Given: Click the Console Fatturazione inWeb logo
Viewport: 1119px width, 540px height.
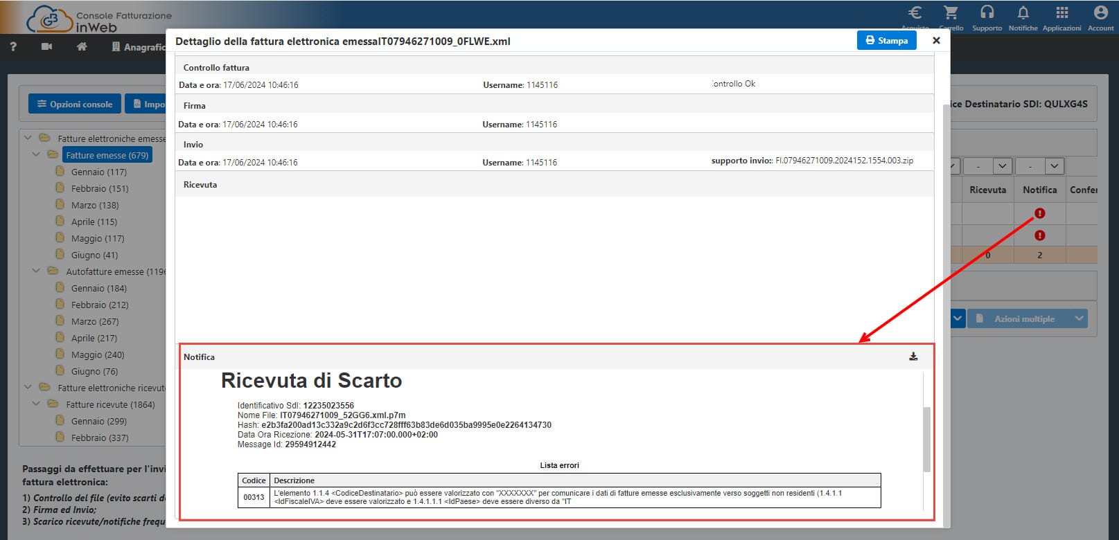Looking at the screenshot, I should click(98, 19).
